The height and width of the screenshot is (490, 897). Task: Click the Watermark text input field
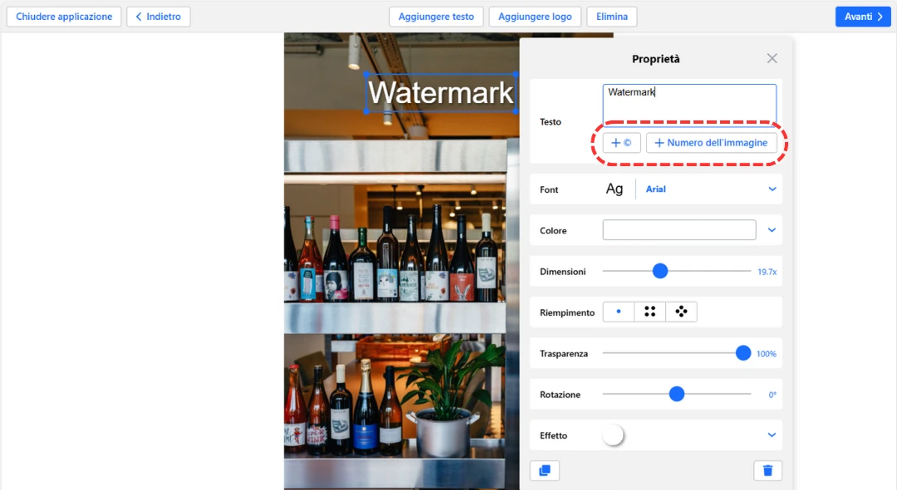[x=689, y=103]
